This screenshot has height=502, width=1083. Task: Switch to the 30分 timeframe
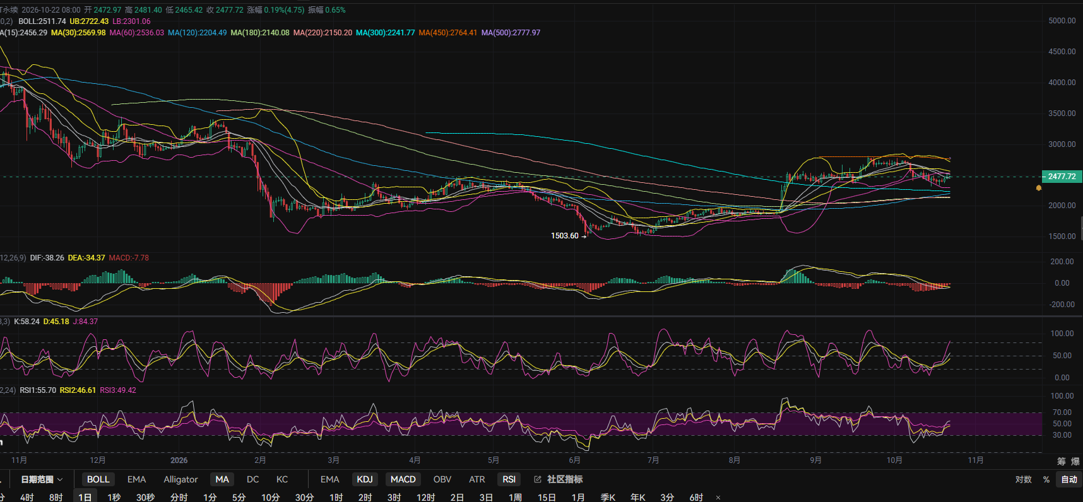304,498
